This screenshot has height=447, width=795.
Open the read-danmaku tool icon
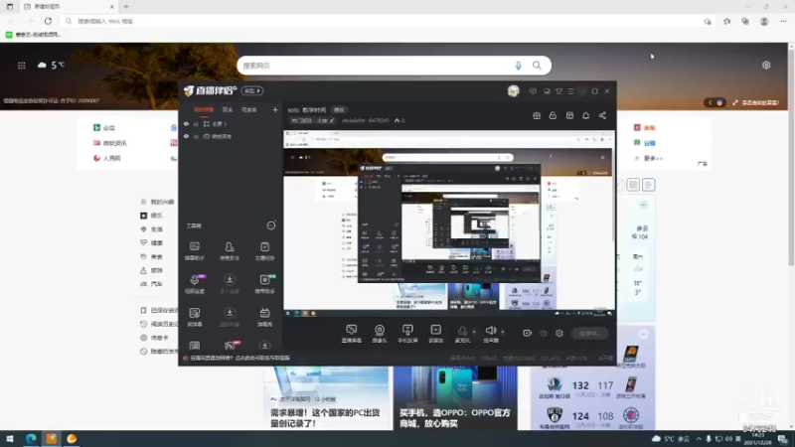coord(194,317)
